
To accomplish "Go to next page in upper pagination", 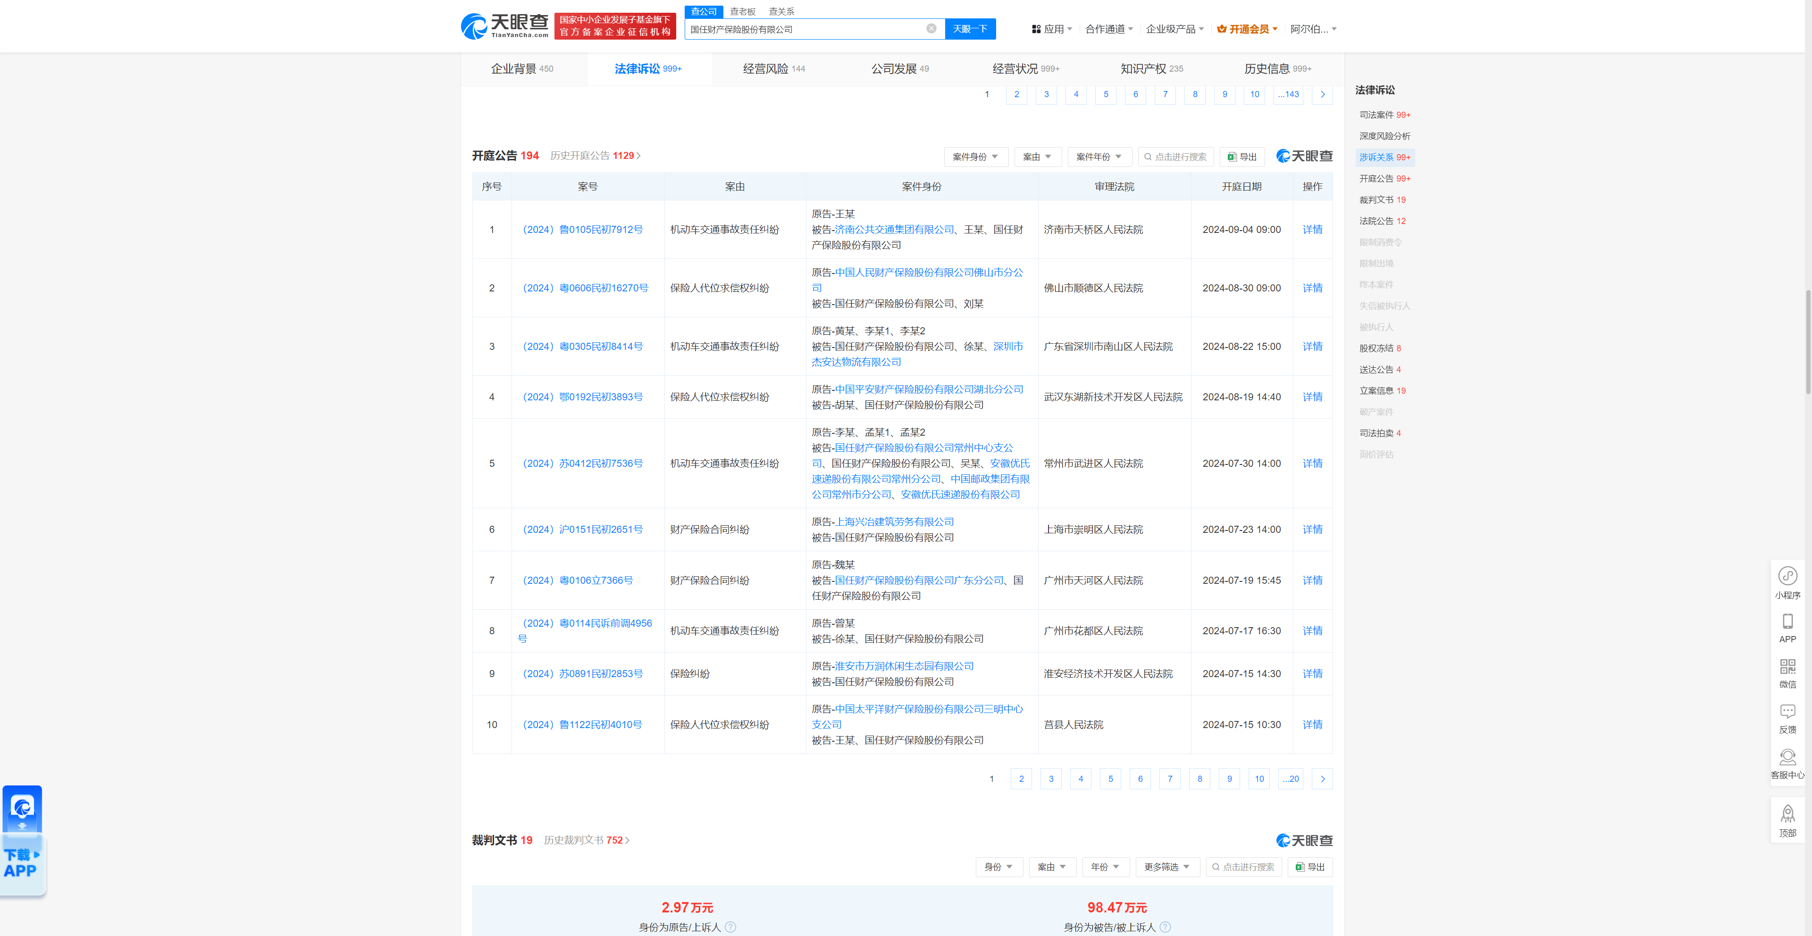I will [1322, 94].
